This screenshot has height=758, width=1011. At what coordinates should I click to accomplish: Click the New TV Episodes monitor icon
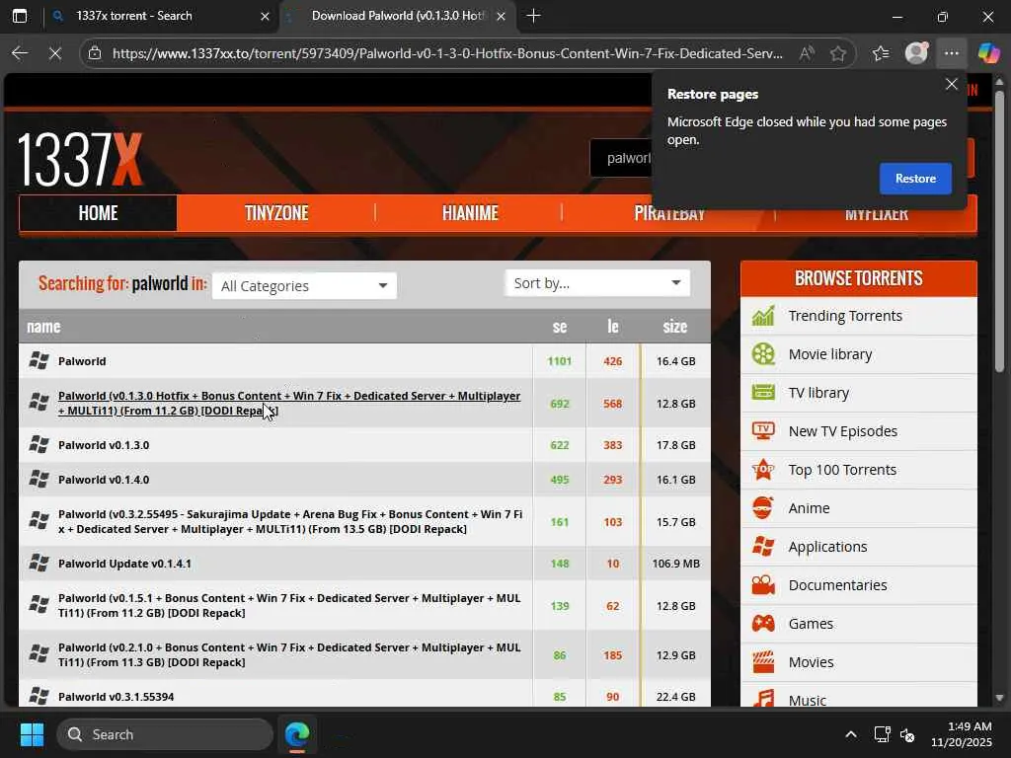pyautogui.click(x=763, y=430)
